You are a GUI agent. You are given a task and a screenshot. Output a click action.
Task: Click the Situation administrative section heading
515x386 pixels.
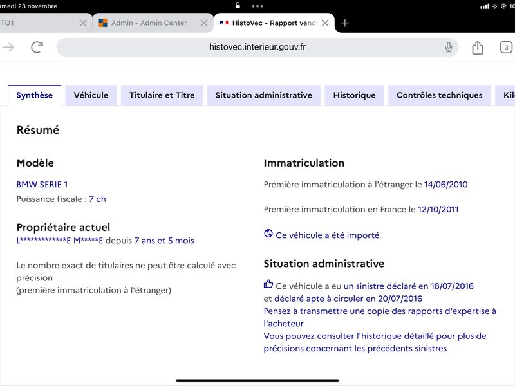(324, 264)
